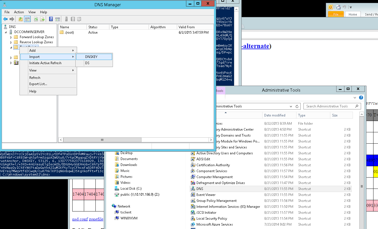Click the .(root) folder icon in list
The width and height of the screenshot is (378, 229).
pyautogui.click(x=62, y=33)
